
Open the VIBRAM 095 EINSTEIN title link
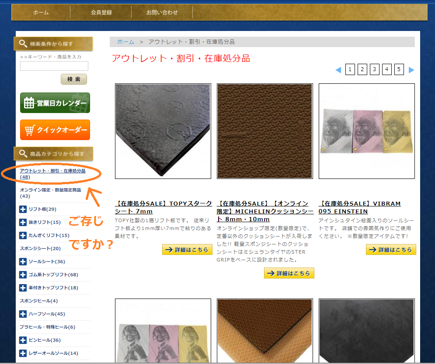tap(359, 207)
